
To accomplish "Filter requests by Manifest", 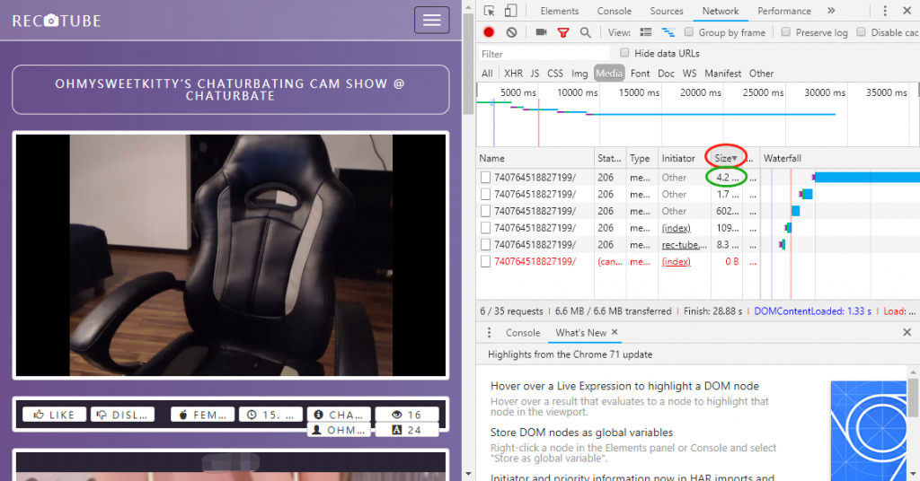I will coord(723,74).
